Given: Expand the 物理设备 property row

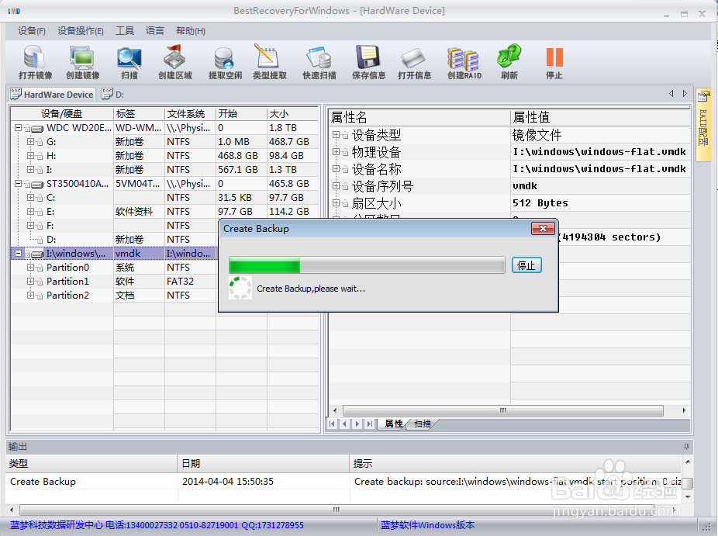Looking at the screenshot, I should pos(336,151).
